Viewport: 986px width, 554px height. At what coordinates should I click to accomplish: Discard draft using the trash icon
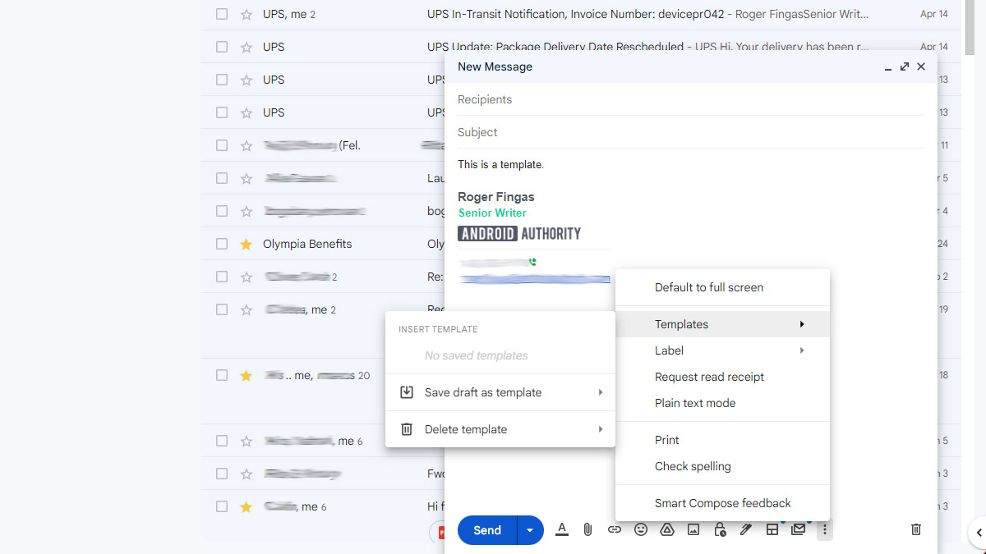point(916,529)
